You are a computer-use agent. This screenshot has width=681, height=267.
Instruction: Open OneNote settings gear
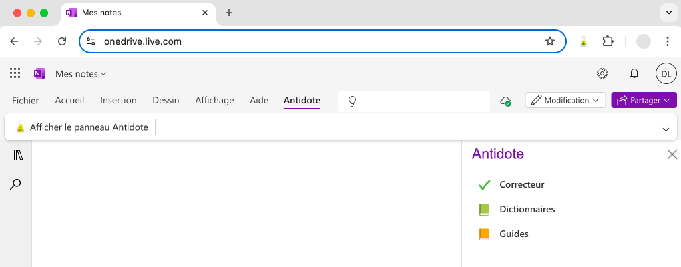(602, 73)
